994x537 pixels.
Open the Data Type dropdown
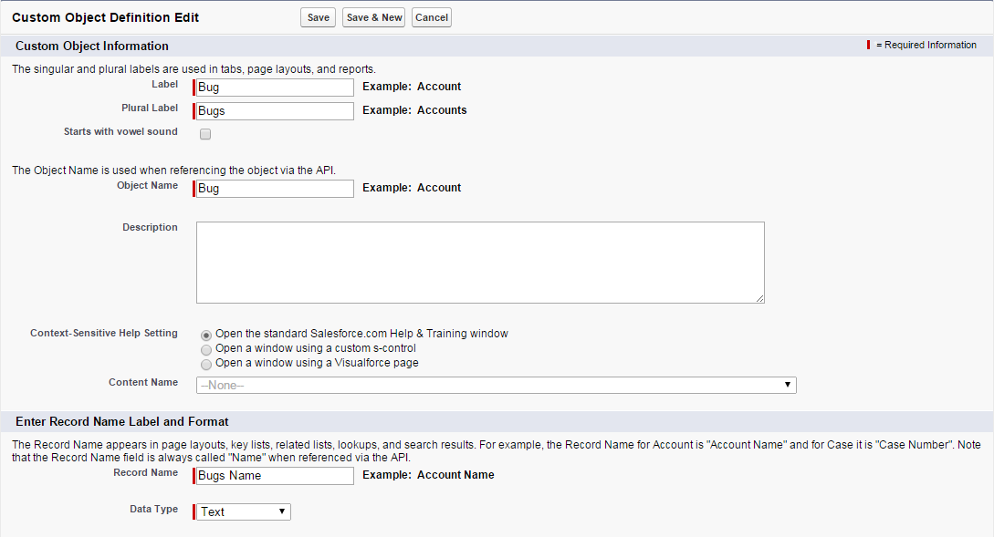pos(242,511)
